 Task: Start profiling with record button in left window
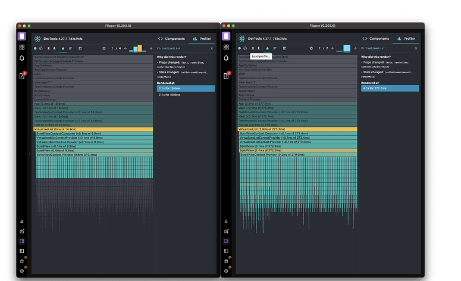click(35, 48)
